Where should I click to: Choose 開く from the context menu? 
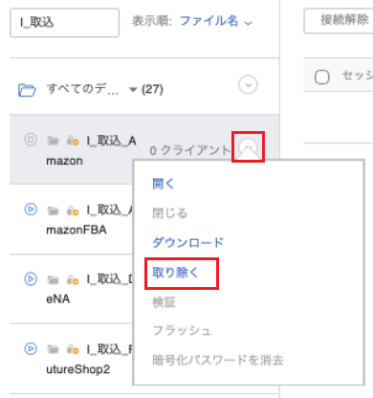coord(163,184)
